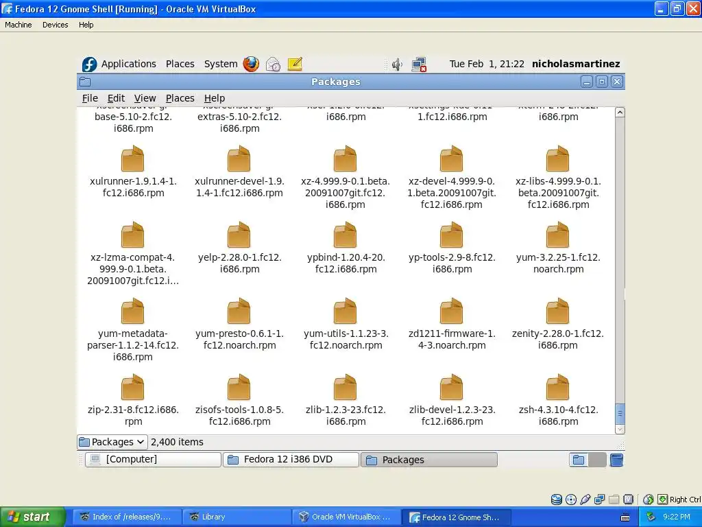Open the Places menu in Packages window

pos(180,98)
